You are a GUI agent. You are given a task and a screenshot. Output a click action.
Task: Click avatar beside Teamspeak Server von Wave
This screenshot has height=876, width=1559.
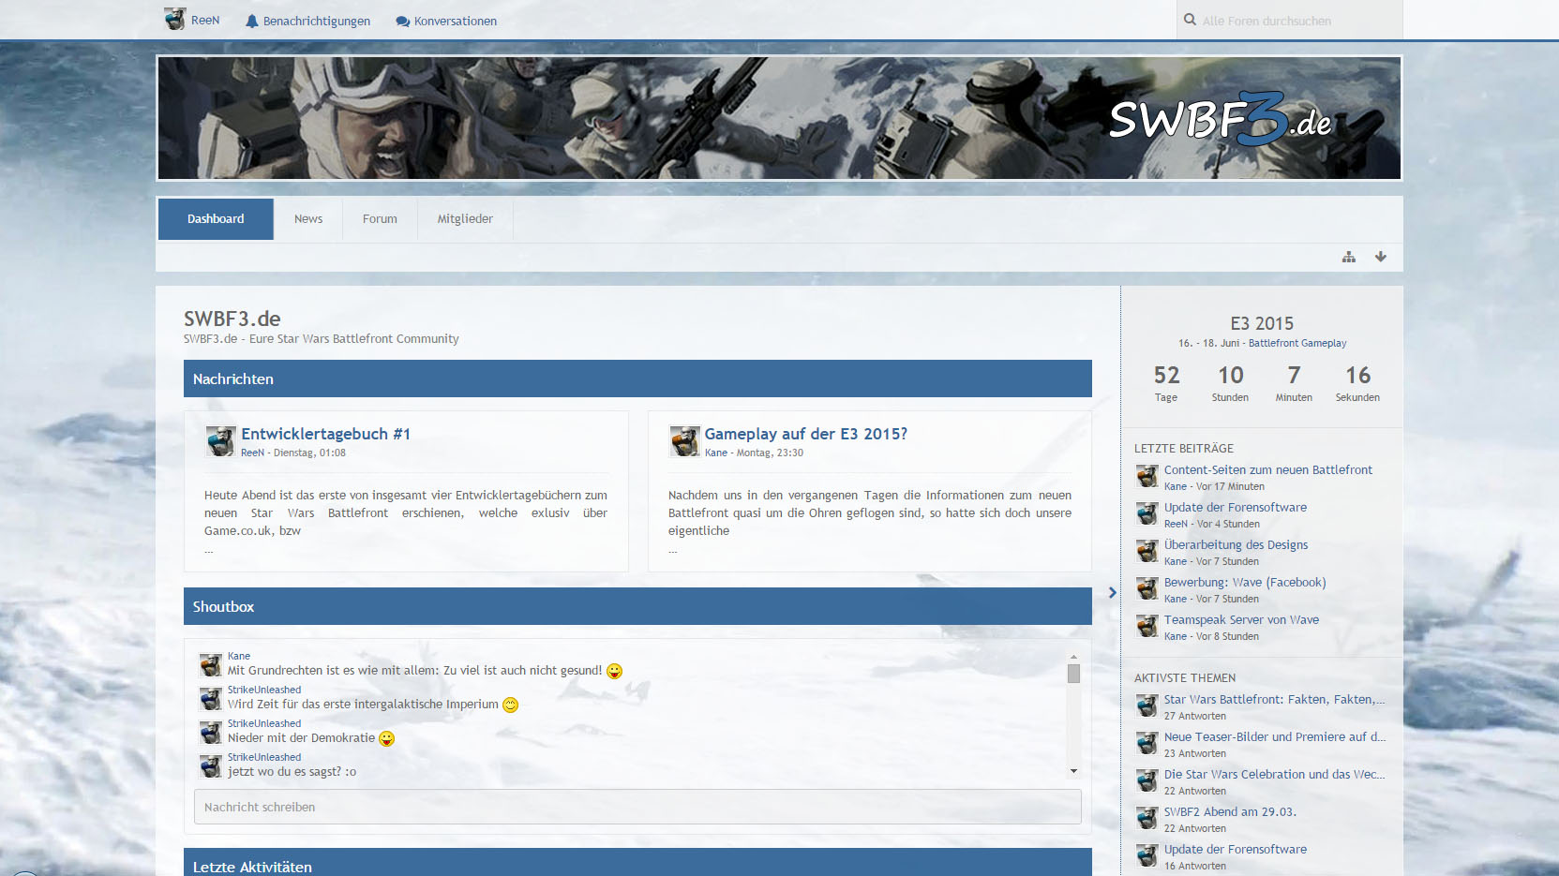[x=1147, y=626]
